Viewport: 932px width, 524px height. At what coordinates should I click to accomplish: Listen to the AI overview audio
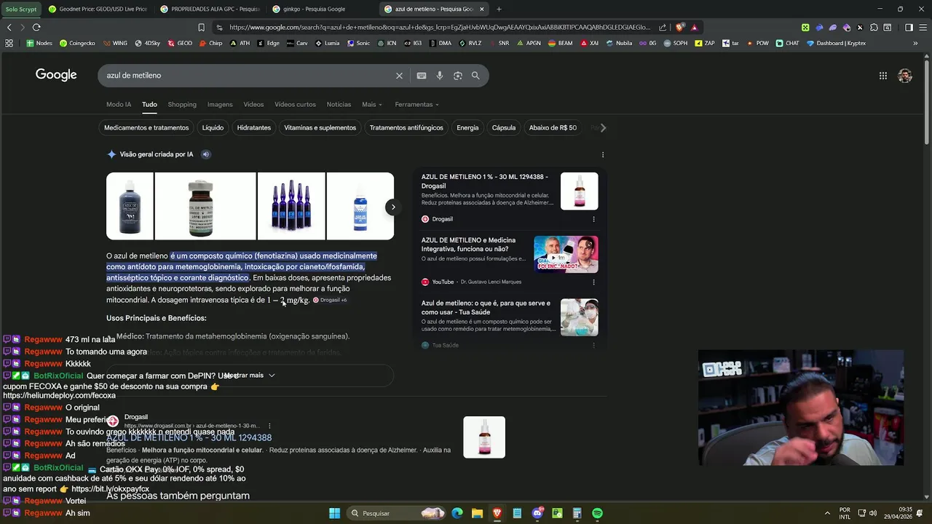point(205,154)
